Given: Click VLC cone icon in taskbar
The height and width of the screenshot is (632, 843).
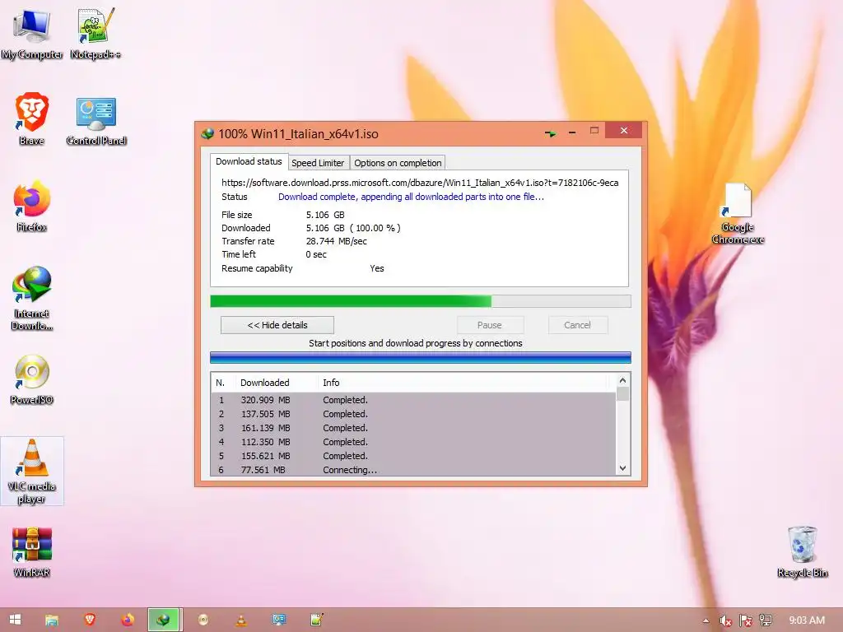Looking at the screenshot, I should [x=241, y=620].
